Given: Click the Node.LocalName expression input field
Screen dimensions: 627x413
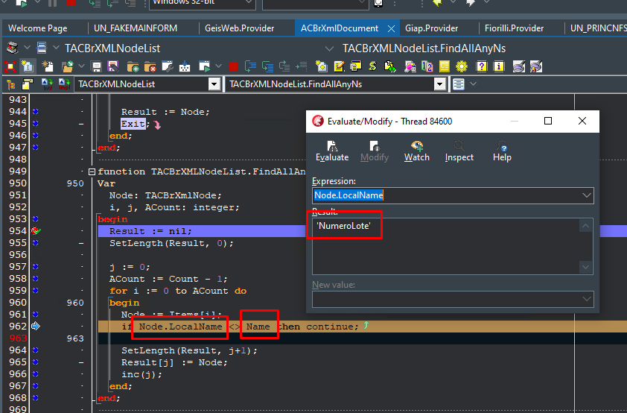Looking at the screenshot, I should click(453, 195).
